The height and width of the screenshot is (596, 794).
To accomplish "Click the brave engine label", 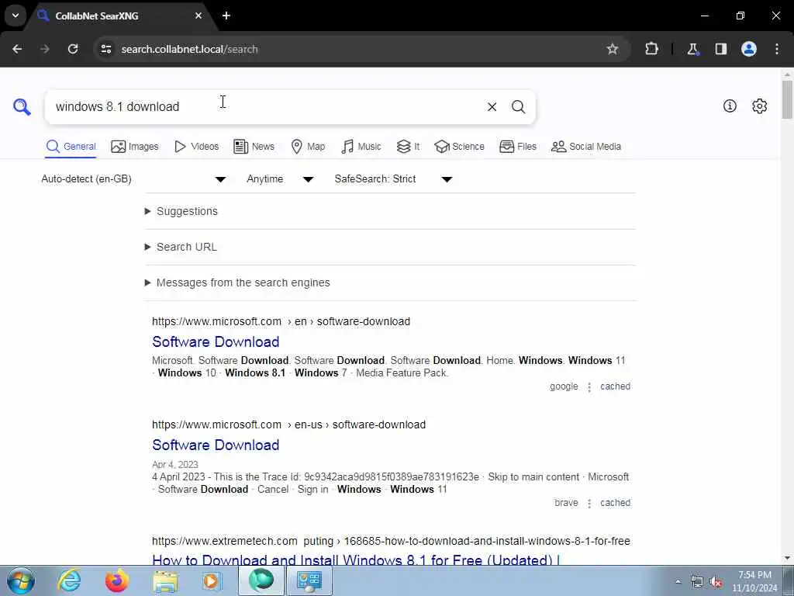I will [566, 503].
